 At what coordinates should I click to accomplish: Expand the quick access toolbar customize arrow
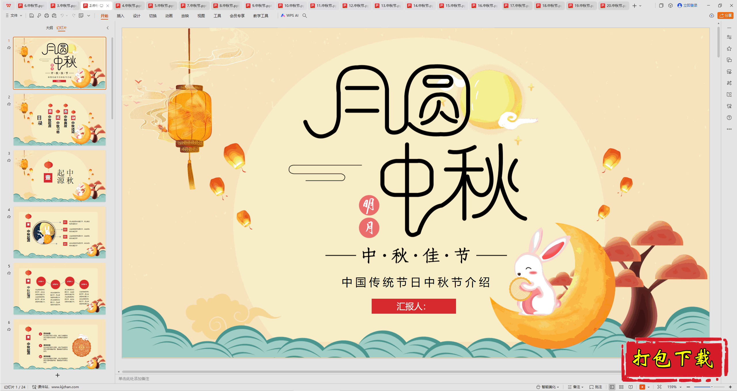tap(89, 16)
